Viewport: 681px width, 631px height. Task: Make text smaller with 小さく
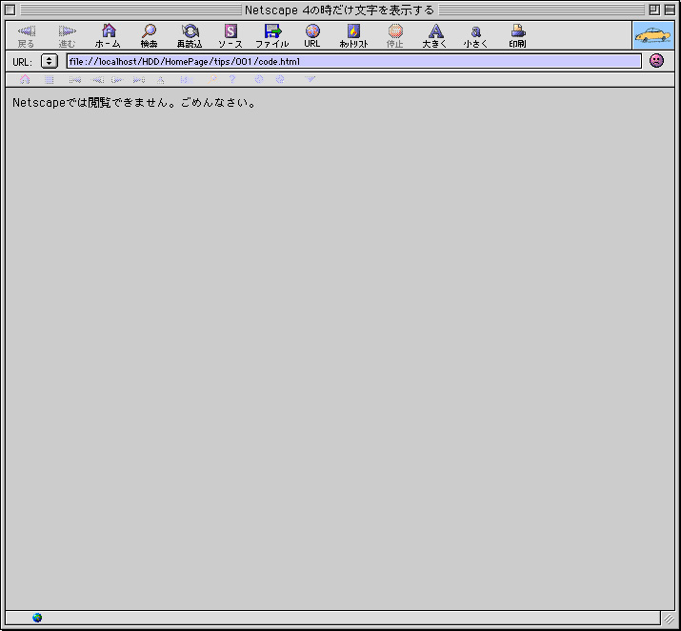(x=476, y=36)
